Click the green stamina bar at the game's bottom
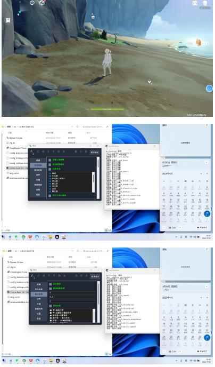Screen dimensions: 215x367 click(x=107, y=109)
